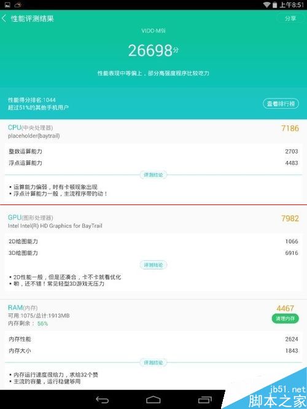The width and height of the screenshot is (307, 409).
Task: Tap the 浮点运算能力 row
Action: click(x=153, y=163)
